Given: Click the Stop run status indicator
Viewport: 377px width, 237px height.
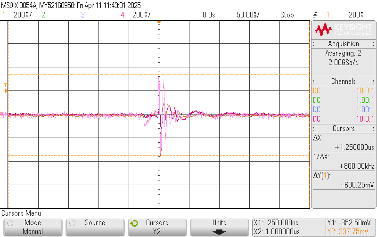Looking at the screenshot, I should 287,15.
